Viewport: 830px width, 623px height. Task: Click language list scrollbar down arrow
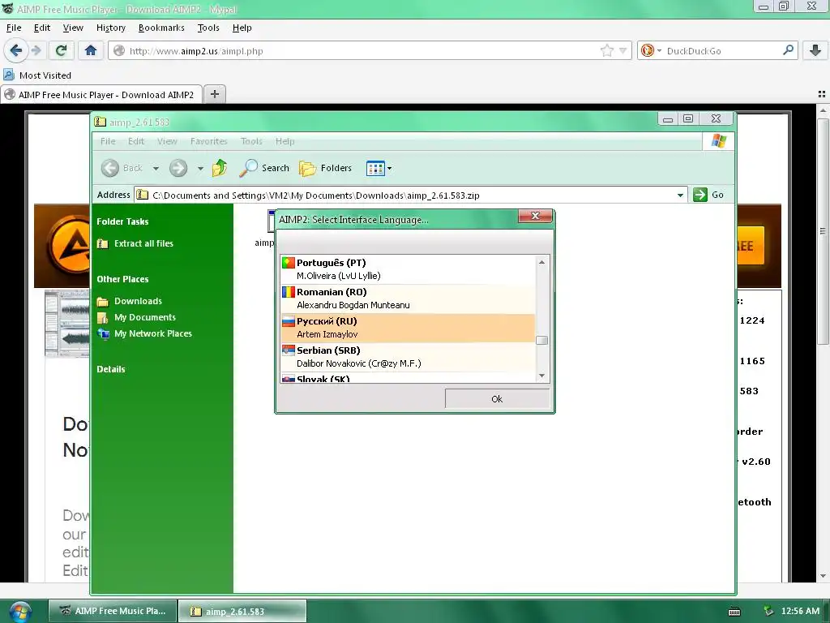(541, 376)
